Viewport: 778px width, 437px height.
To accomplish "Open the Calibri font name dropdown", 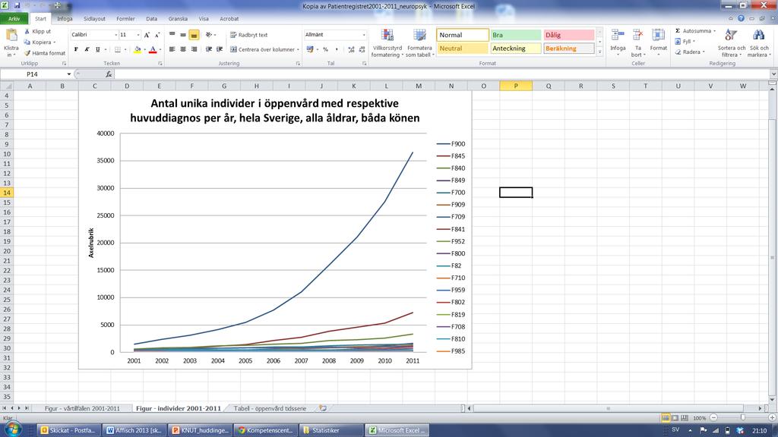I will coord(116,35).
